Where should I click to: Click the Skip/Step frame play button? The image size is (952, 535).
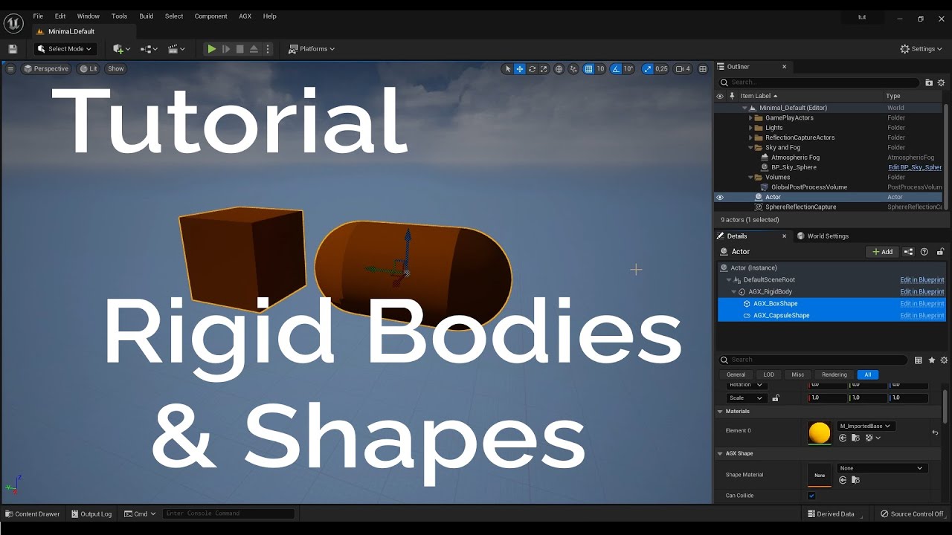pyautogui.click(x=226, y=49)
